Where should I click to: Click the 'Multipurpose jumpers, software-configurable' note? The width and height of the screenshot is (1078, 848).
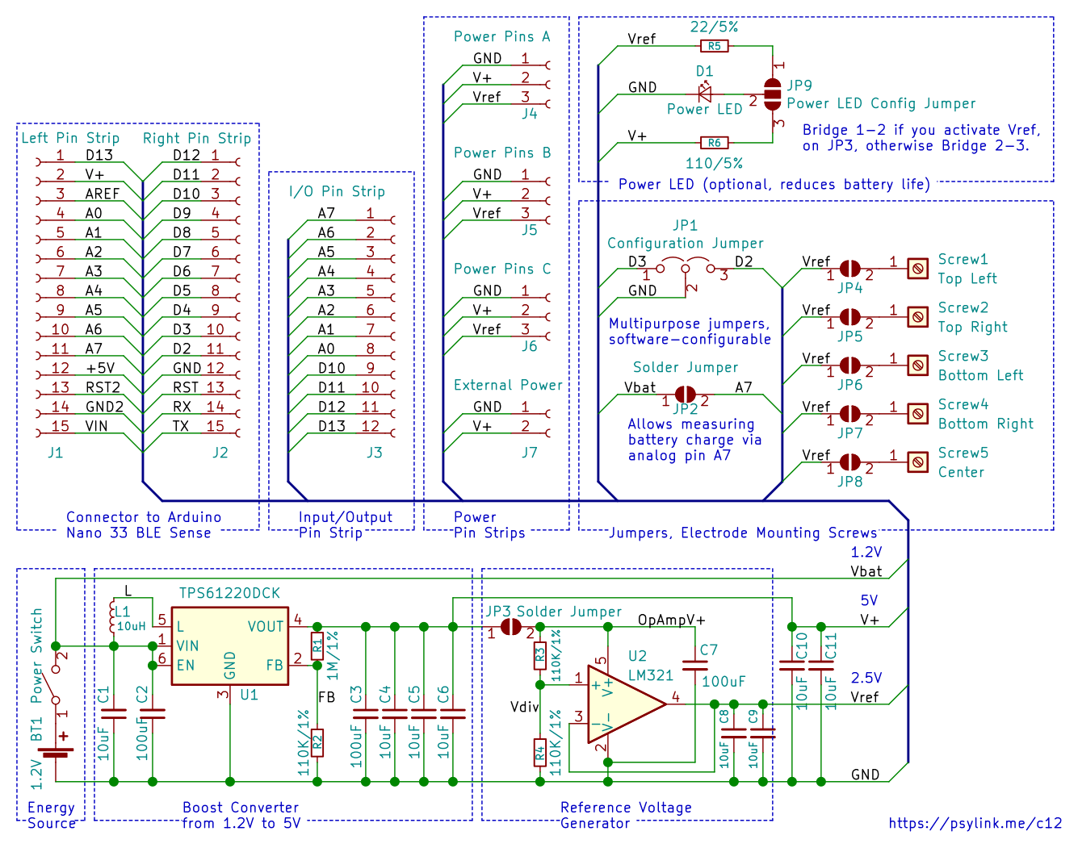[x=690, y=332]
